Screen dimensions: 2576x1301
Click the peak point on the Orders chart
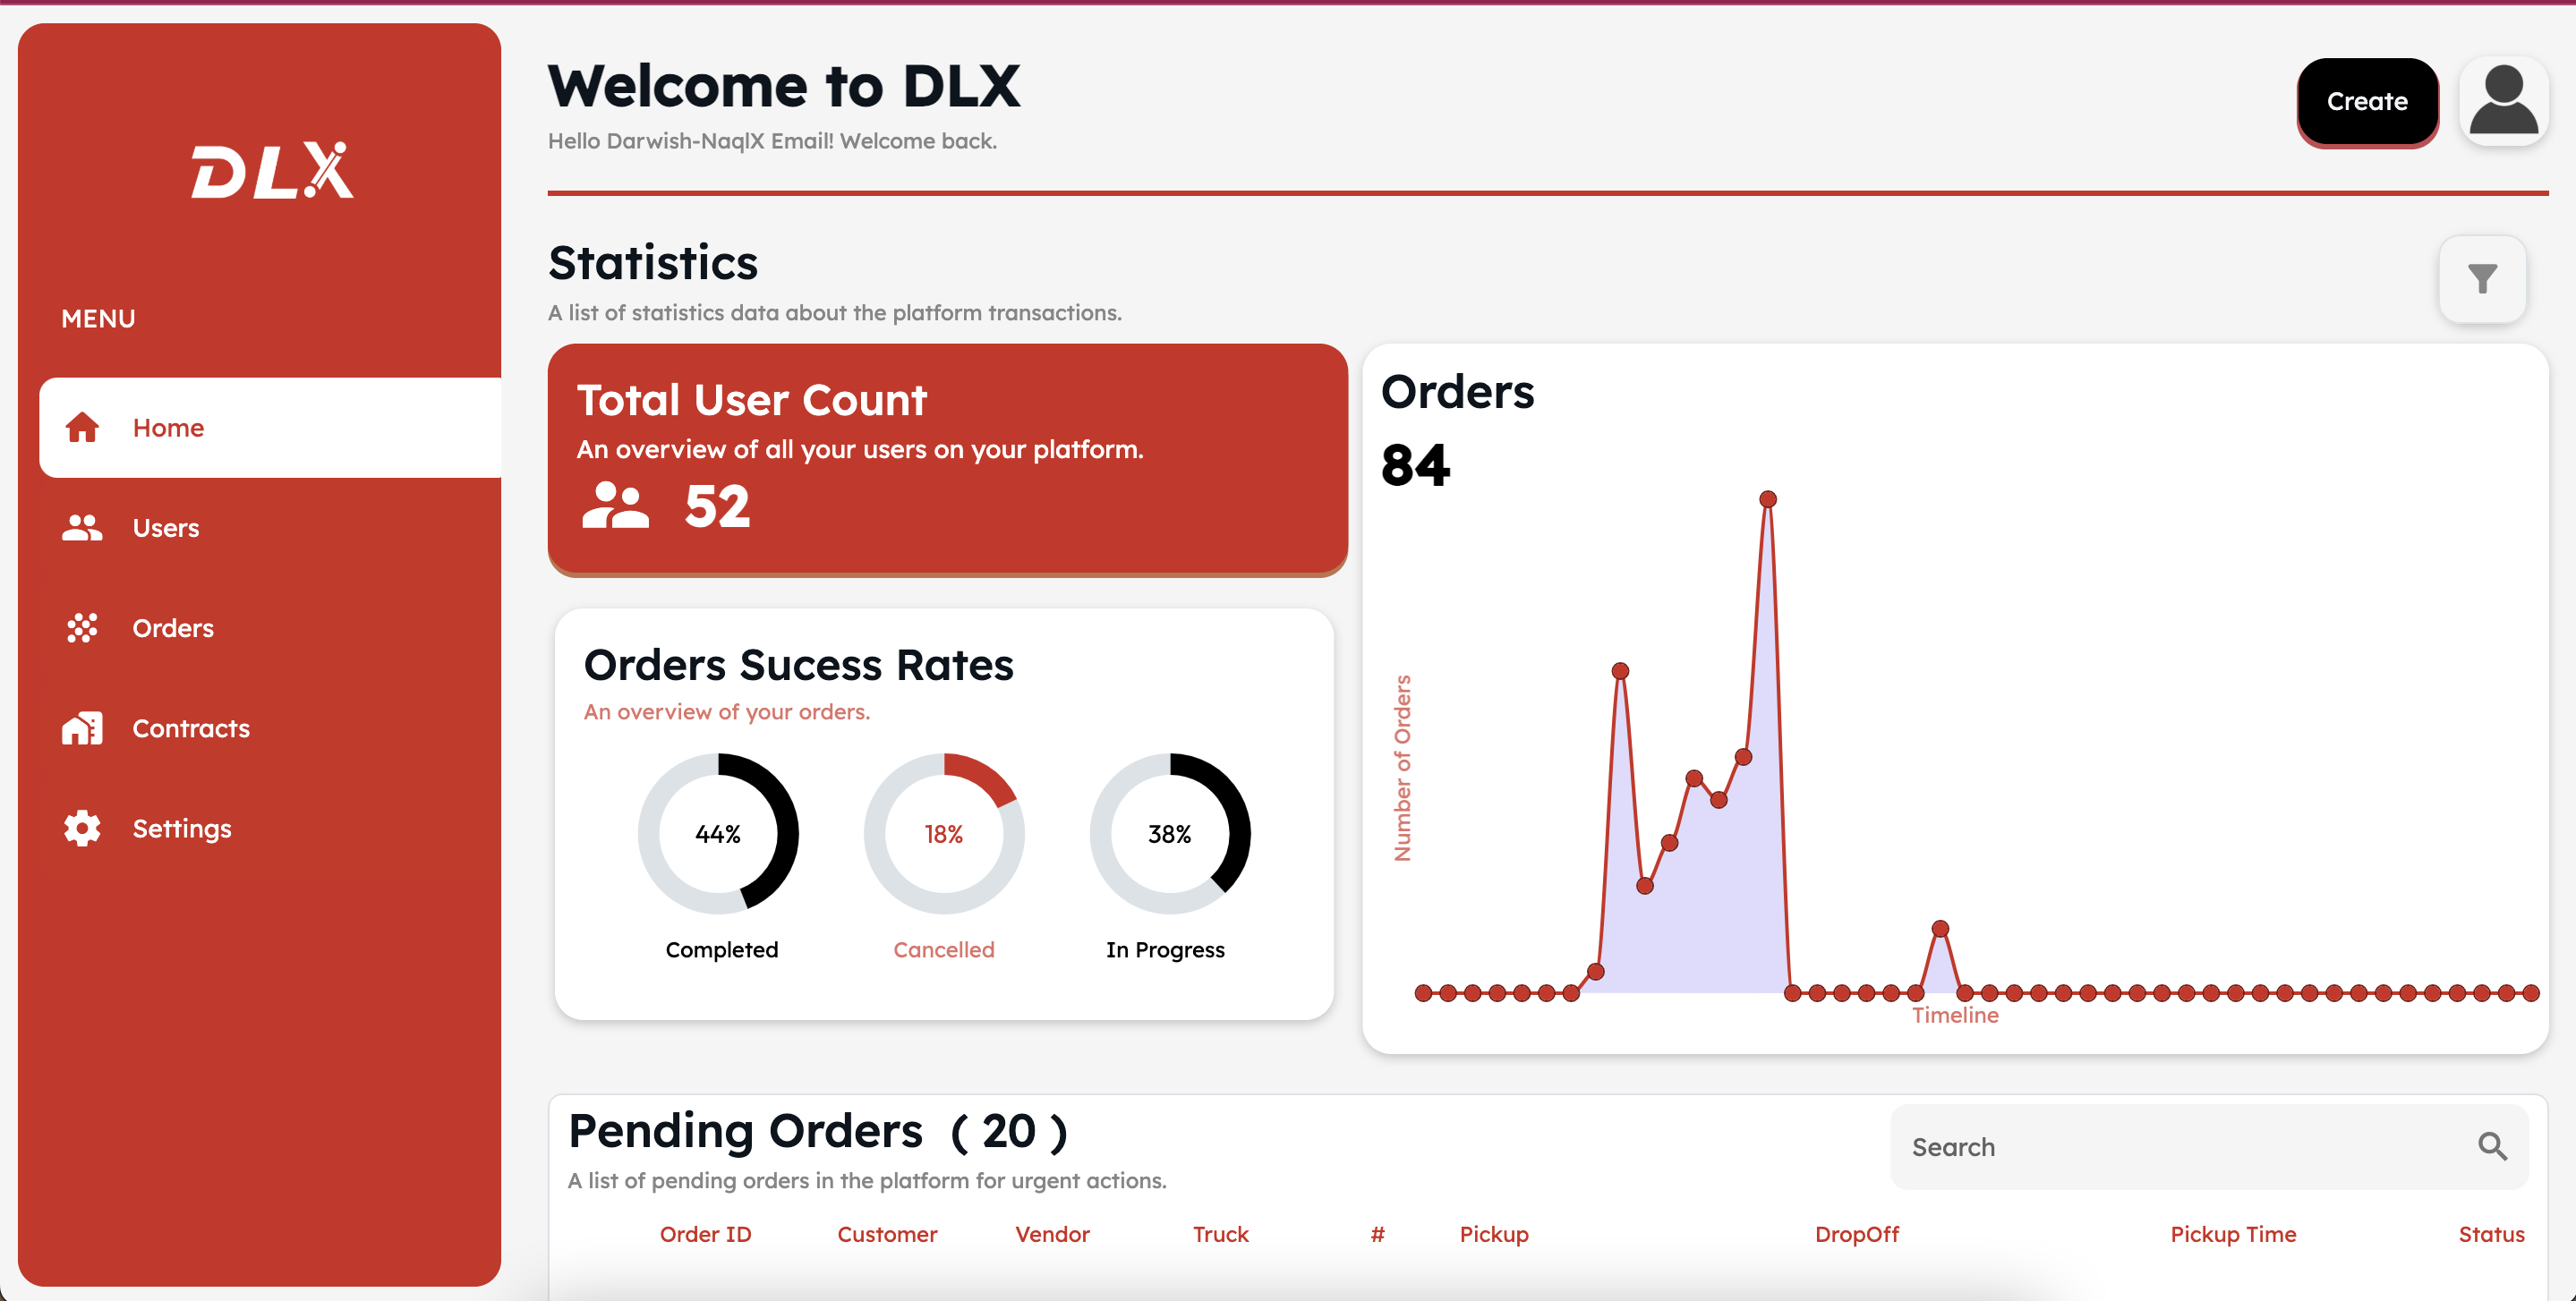tap(1768, 498)
